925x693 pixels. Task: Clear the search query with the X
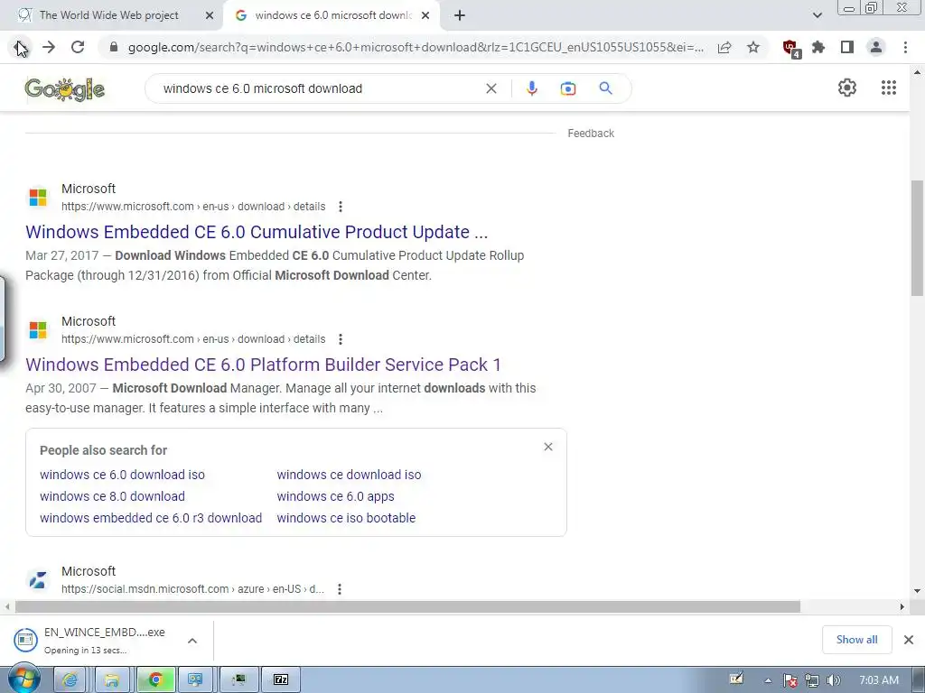point(491,88)
